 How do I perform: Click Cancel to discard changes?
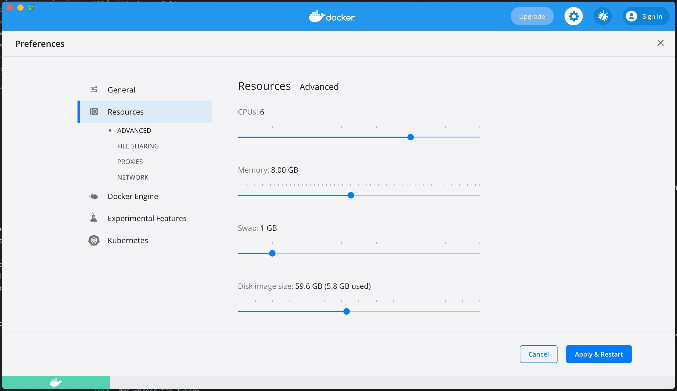click(538, 354)
